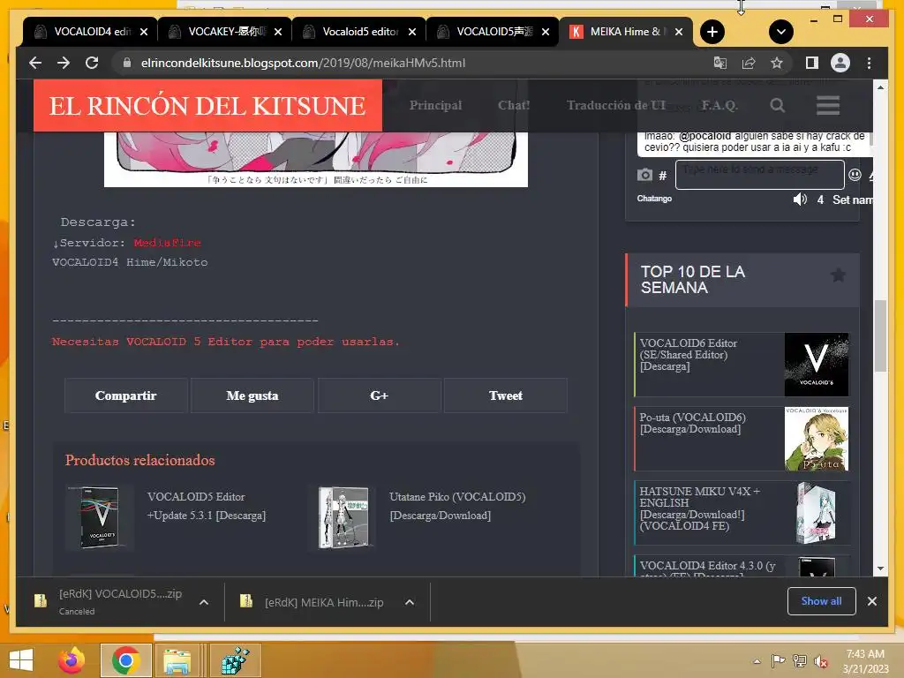904x678 pixels.
Task: Click the VOCALOID5 Editor box thumbnail
Action: [100, 517]
